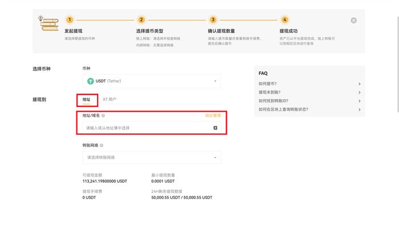Open the USDT currency dropdown
The image size is (399, 226).
tap(152, 81)
